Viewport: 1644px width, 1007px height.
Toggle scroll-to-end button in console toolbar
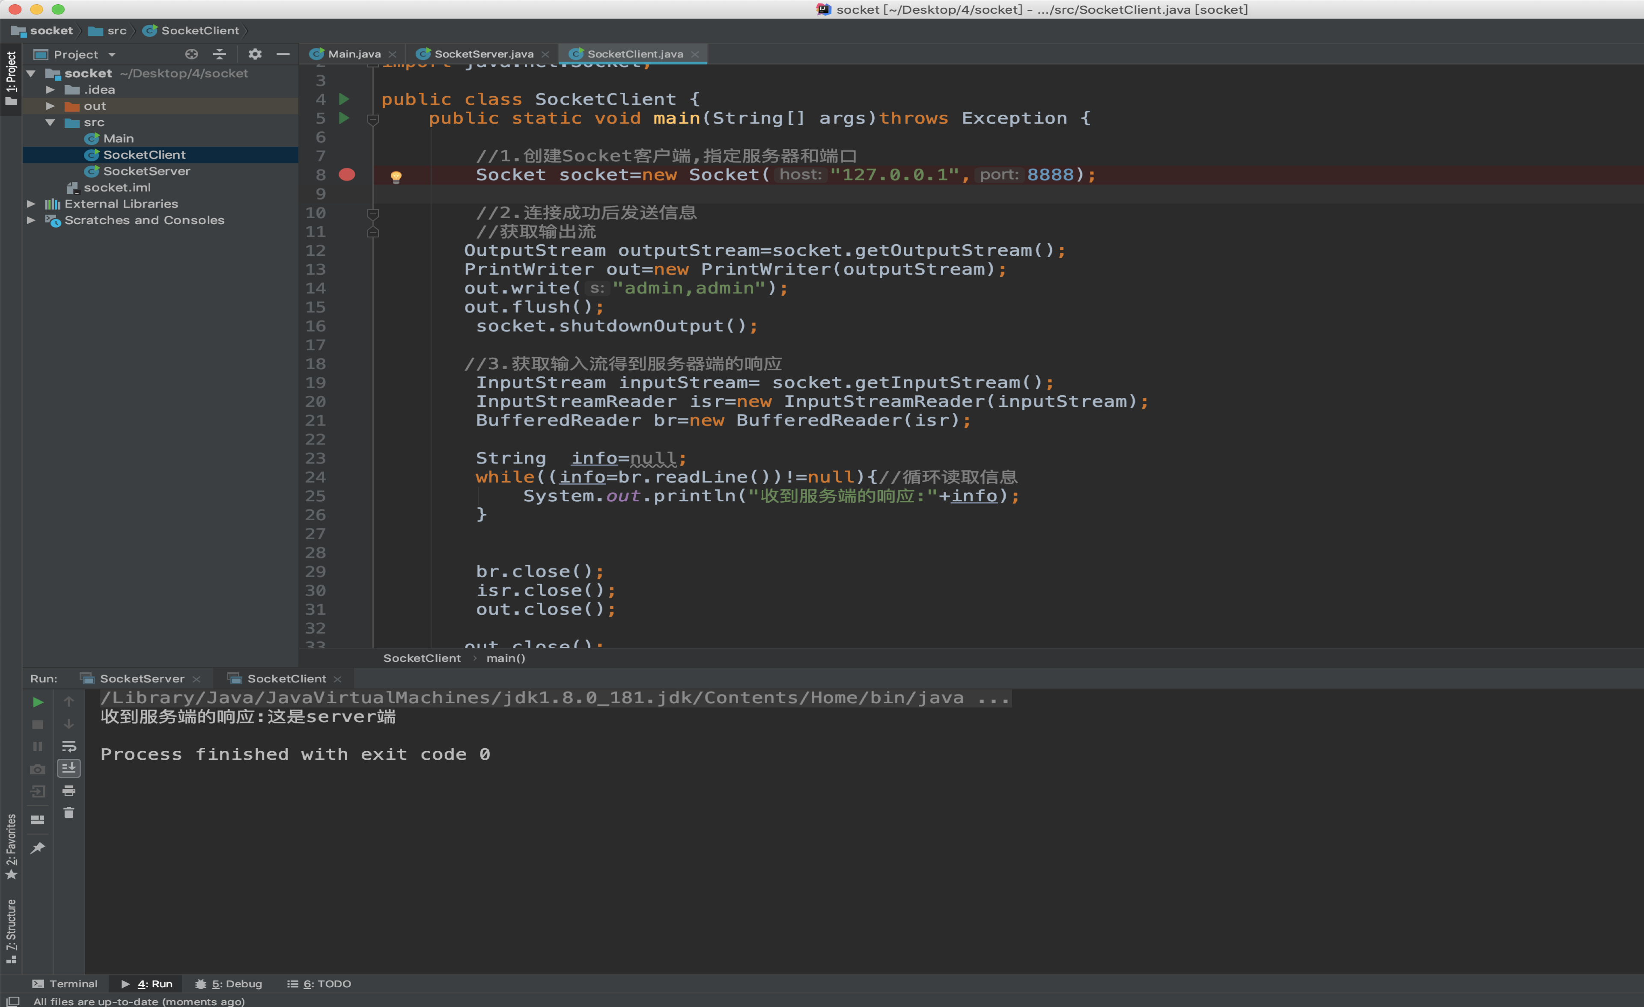pyautogui.click(x=69, y=768)
